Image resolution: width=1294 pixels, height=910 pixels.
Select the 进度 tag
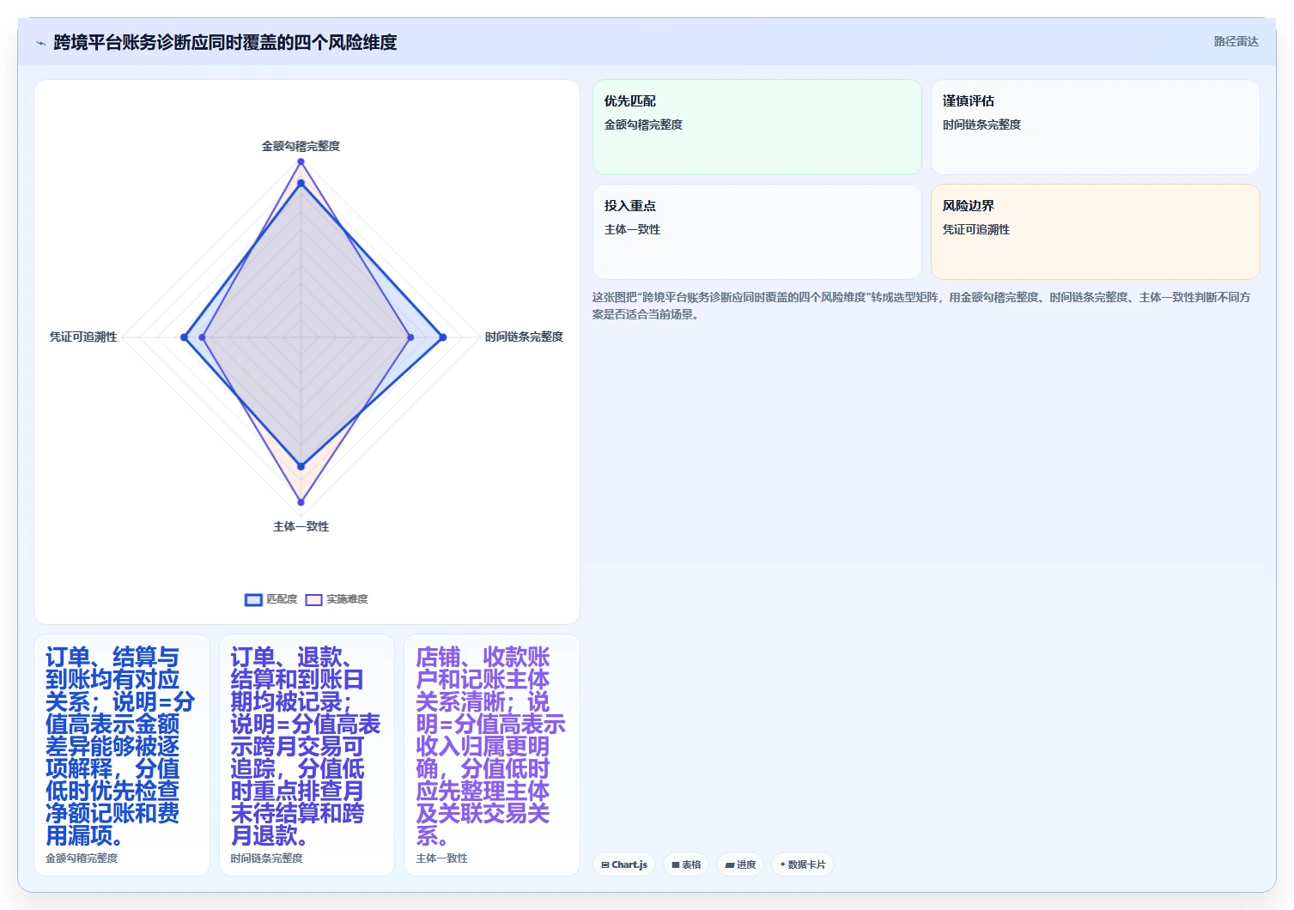click(x=740, y=864)
